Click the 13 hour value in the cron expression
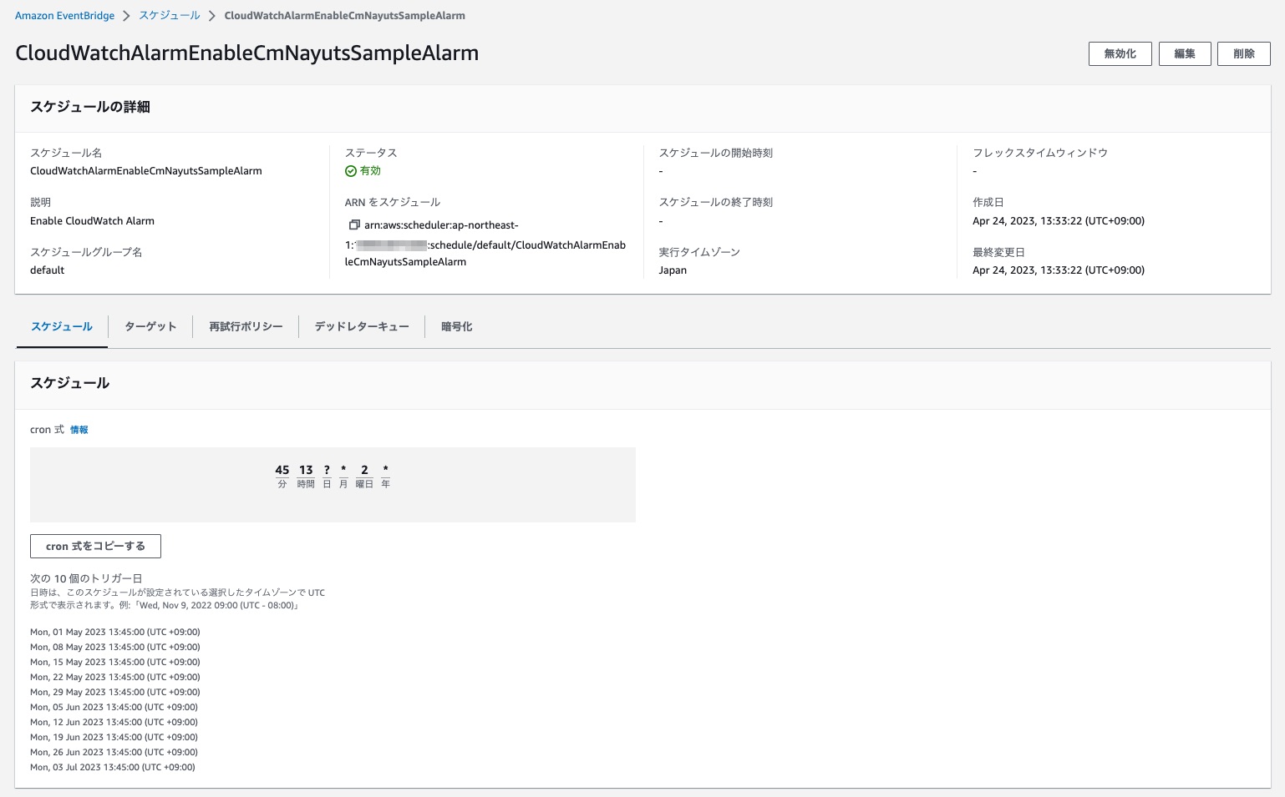Screen dimensions: 1285x797 tap(304, 470)
